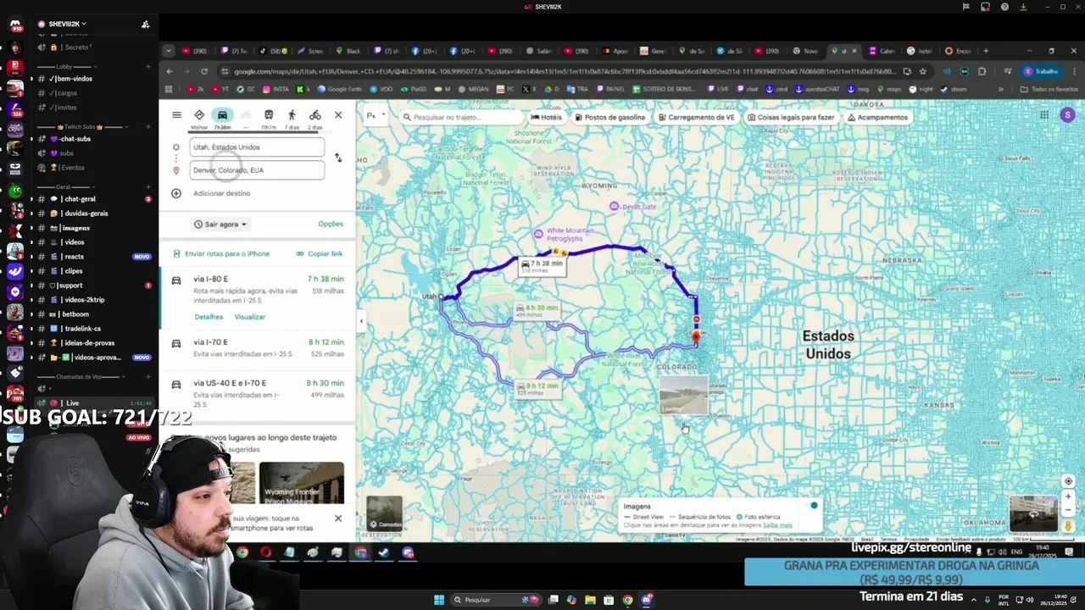This screenshot has height=610, width=1085.
Task: Select route via US-40 E e I-70 E
Action: 258,393
